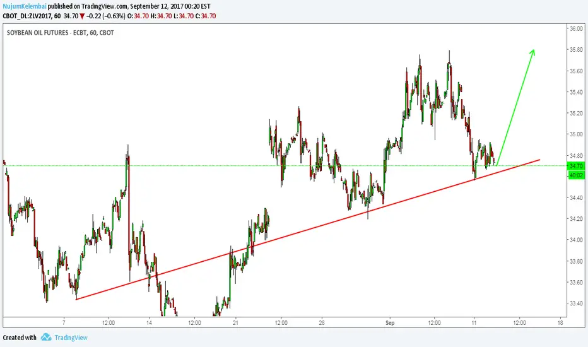This screenshot has width=588, height=347.
Task: Select the O:34.70 open value
Action: pyautogui.click(x=138, y=16)
